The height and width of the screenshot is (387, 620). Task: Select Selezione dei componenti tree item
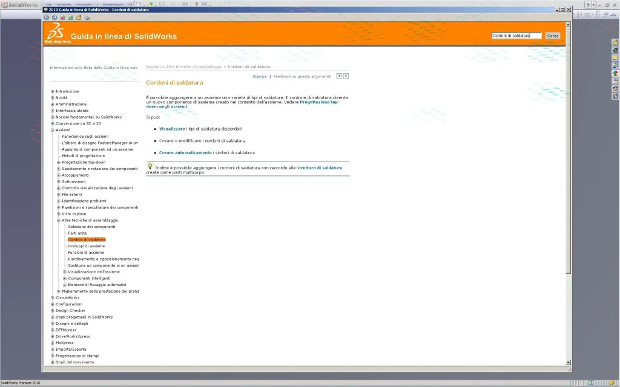click(91, 227)
